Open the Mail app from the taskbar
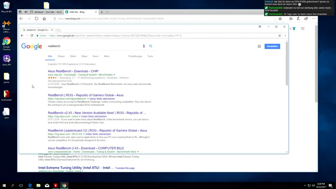Image resolution: width=336 pixels, height=189 pixels. pos(47,185)
